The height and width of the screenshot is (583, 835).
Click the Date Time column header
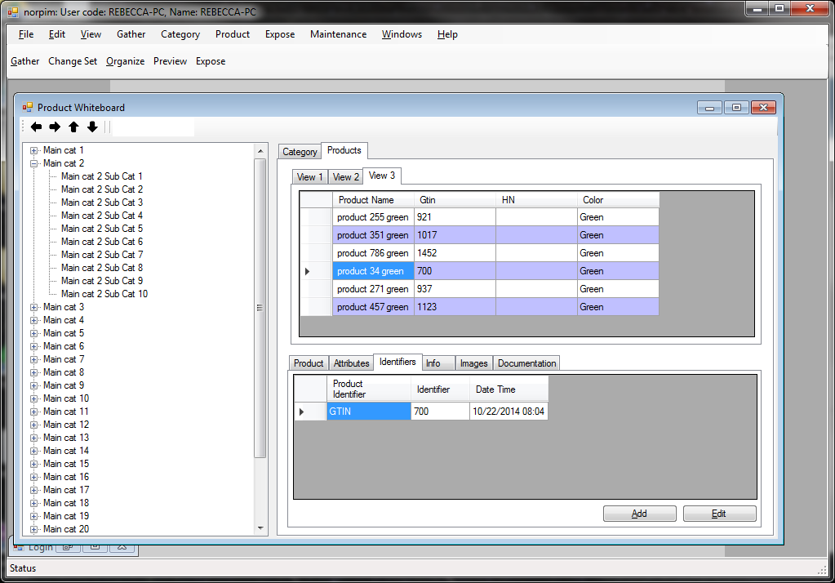(x=509, y=389)
